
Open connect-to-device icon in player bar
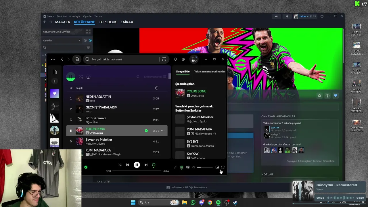[188, 167]
